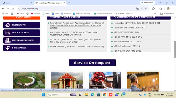Open the All Bookmarks folder
The image size is (176, 98).
(x=167, y=14)
